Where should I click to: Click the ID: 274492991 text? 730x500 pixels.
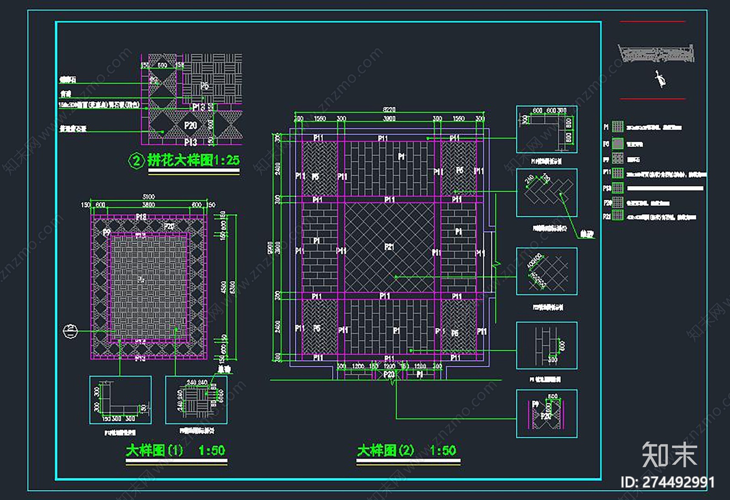coord(668,482)
